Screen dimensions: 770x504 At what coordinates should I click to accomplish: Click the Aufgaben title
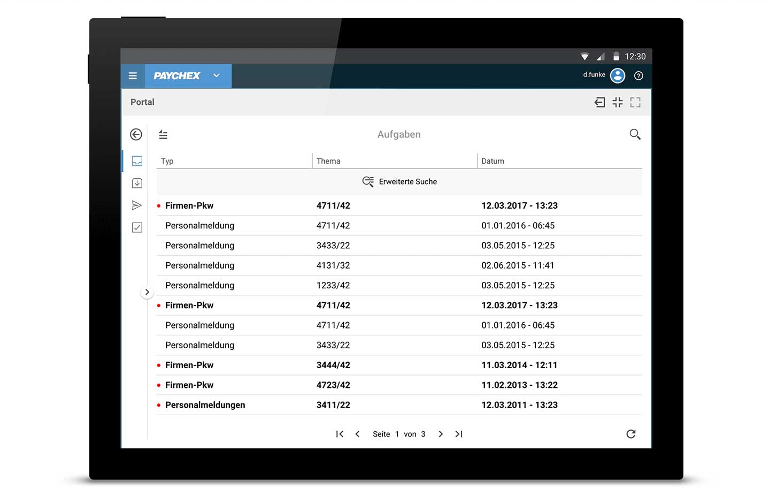click(x=399, y=134)
